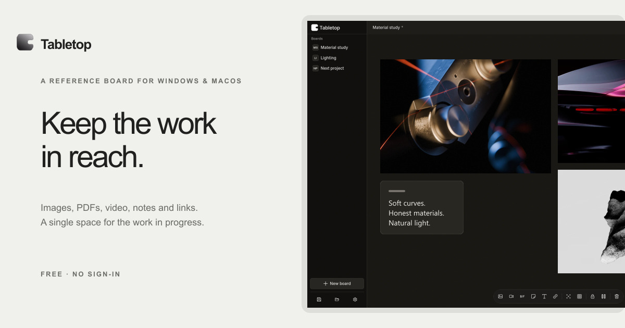Insert a GIF from the toolbar
The image size is (625, 328).
(522, 296)
